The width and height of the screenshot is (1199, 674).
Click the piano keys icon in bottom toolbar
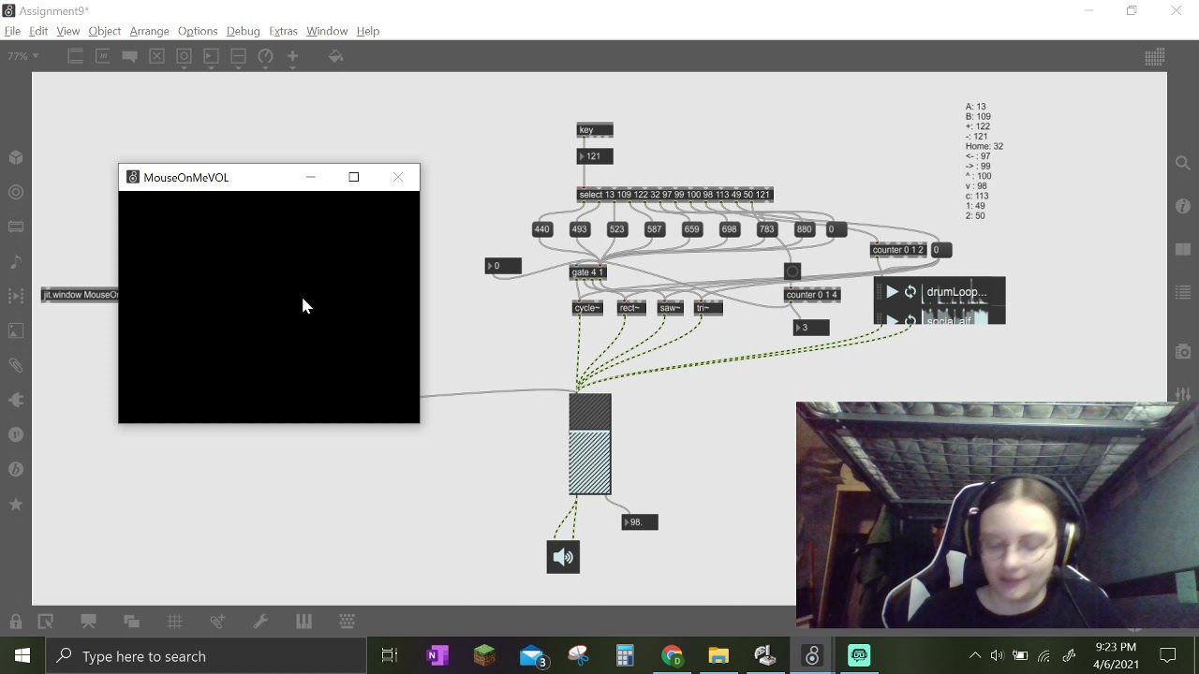click(x=303, y=621)
